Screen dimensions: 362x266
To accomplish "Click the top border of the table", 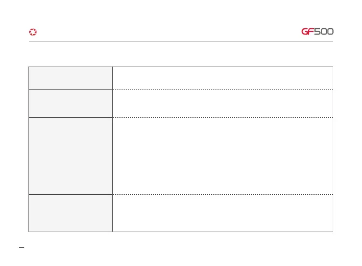I will pyautogui.click(x=181, y=67).
